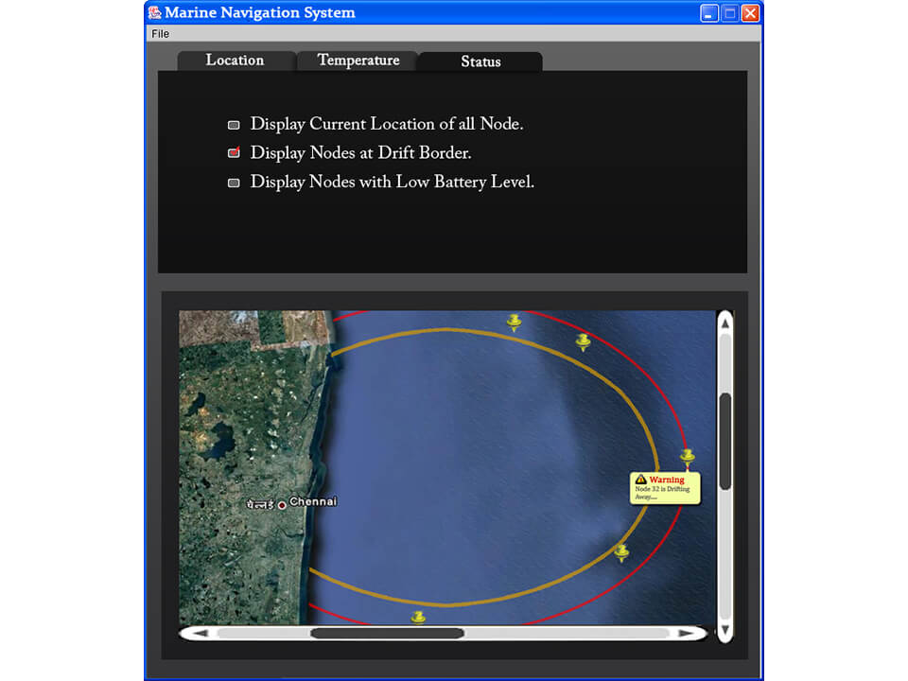This screenshot has height=681, width=908.
Task: Click the node pin at the map's bottom edge
Action: pos(418,617)
